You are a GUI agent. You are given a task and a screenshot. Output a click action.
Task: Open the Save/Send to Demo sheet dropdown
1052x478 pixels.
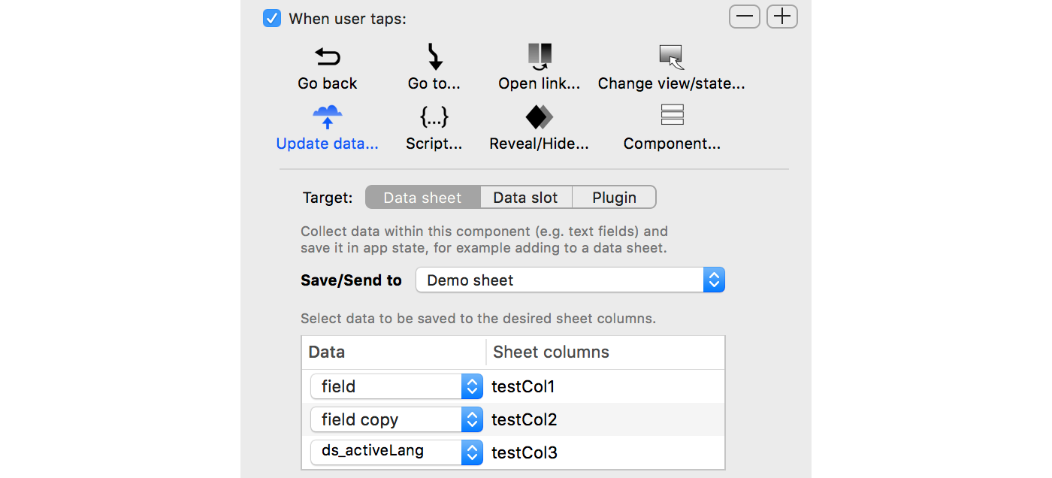(x=570, y=280)
